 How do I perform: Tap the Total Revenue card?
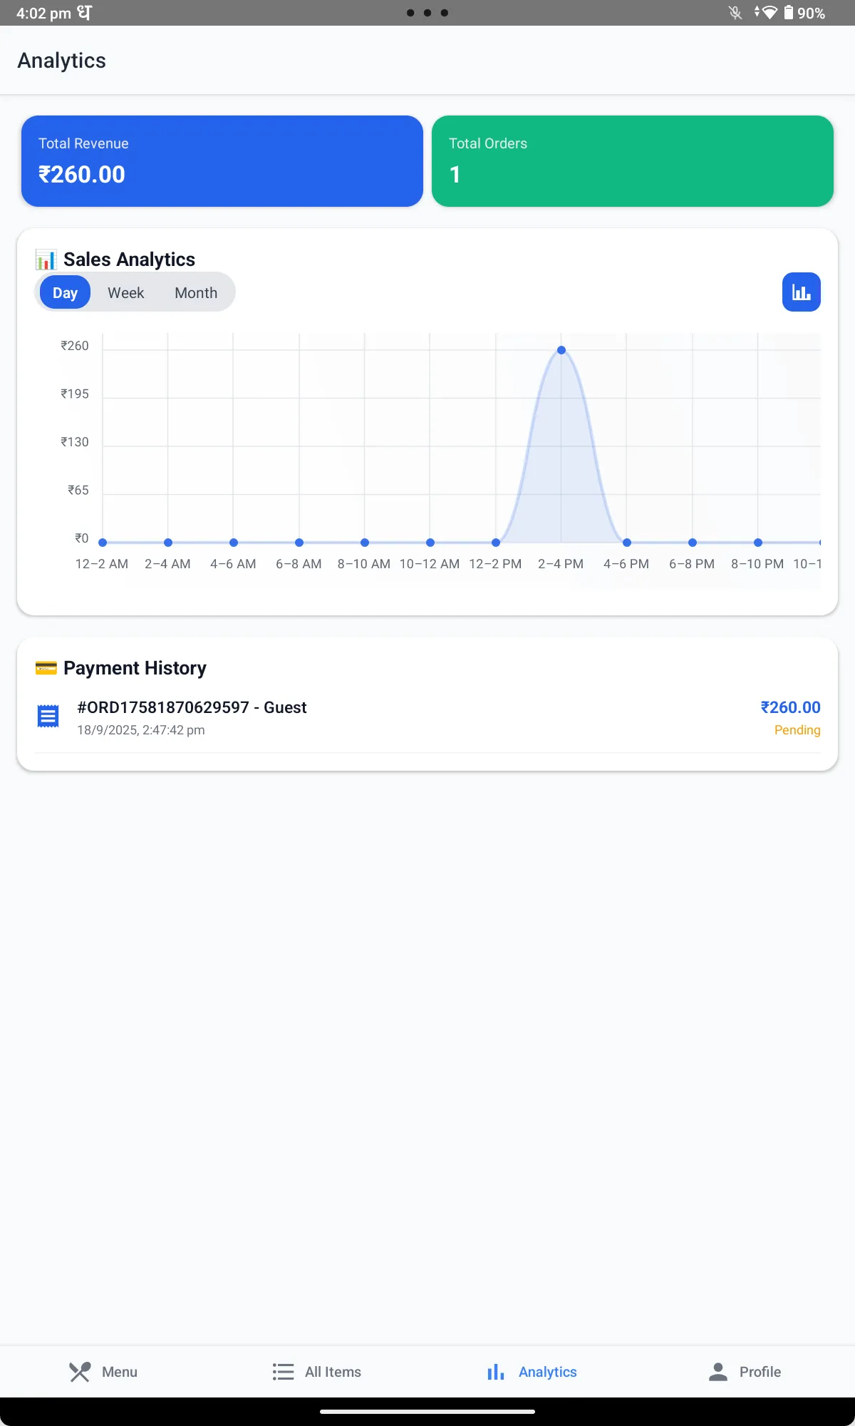click(222, 161)
